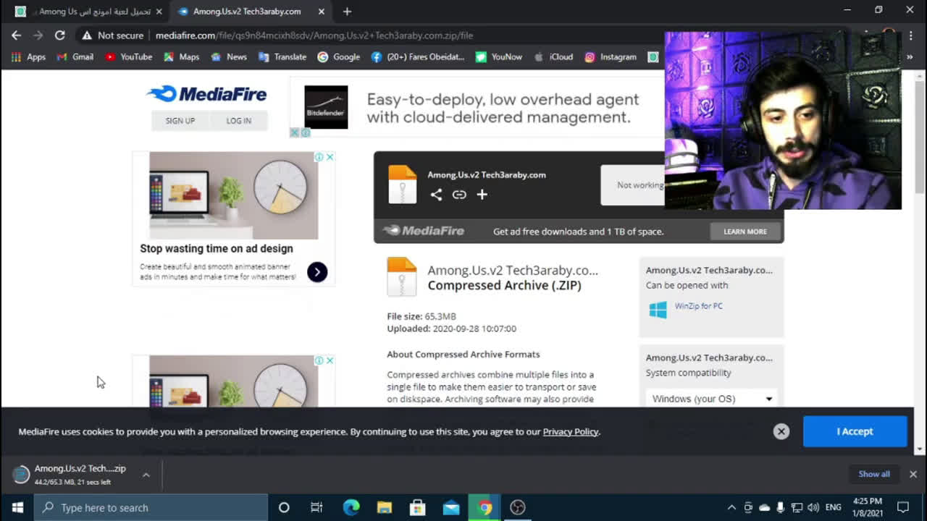Click the I Accept cookies button

(x=855, y=431)
